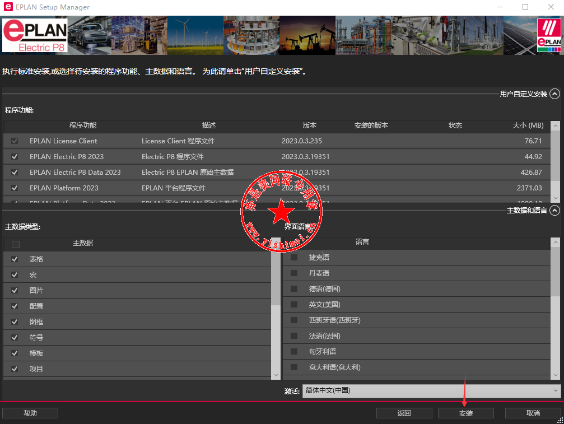This screenshot has height=424, width=564.
Task: Click the language list scrollbar down arrow
Action: [556, 375]
